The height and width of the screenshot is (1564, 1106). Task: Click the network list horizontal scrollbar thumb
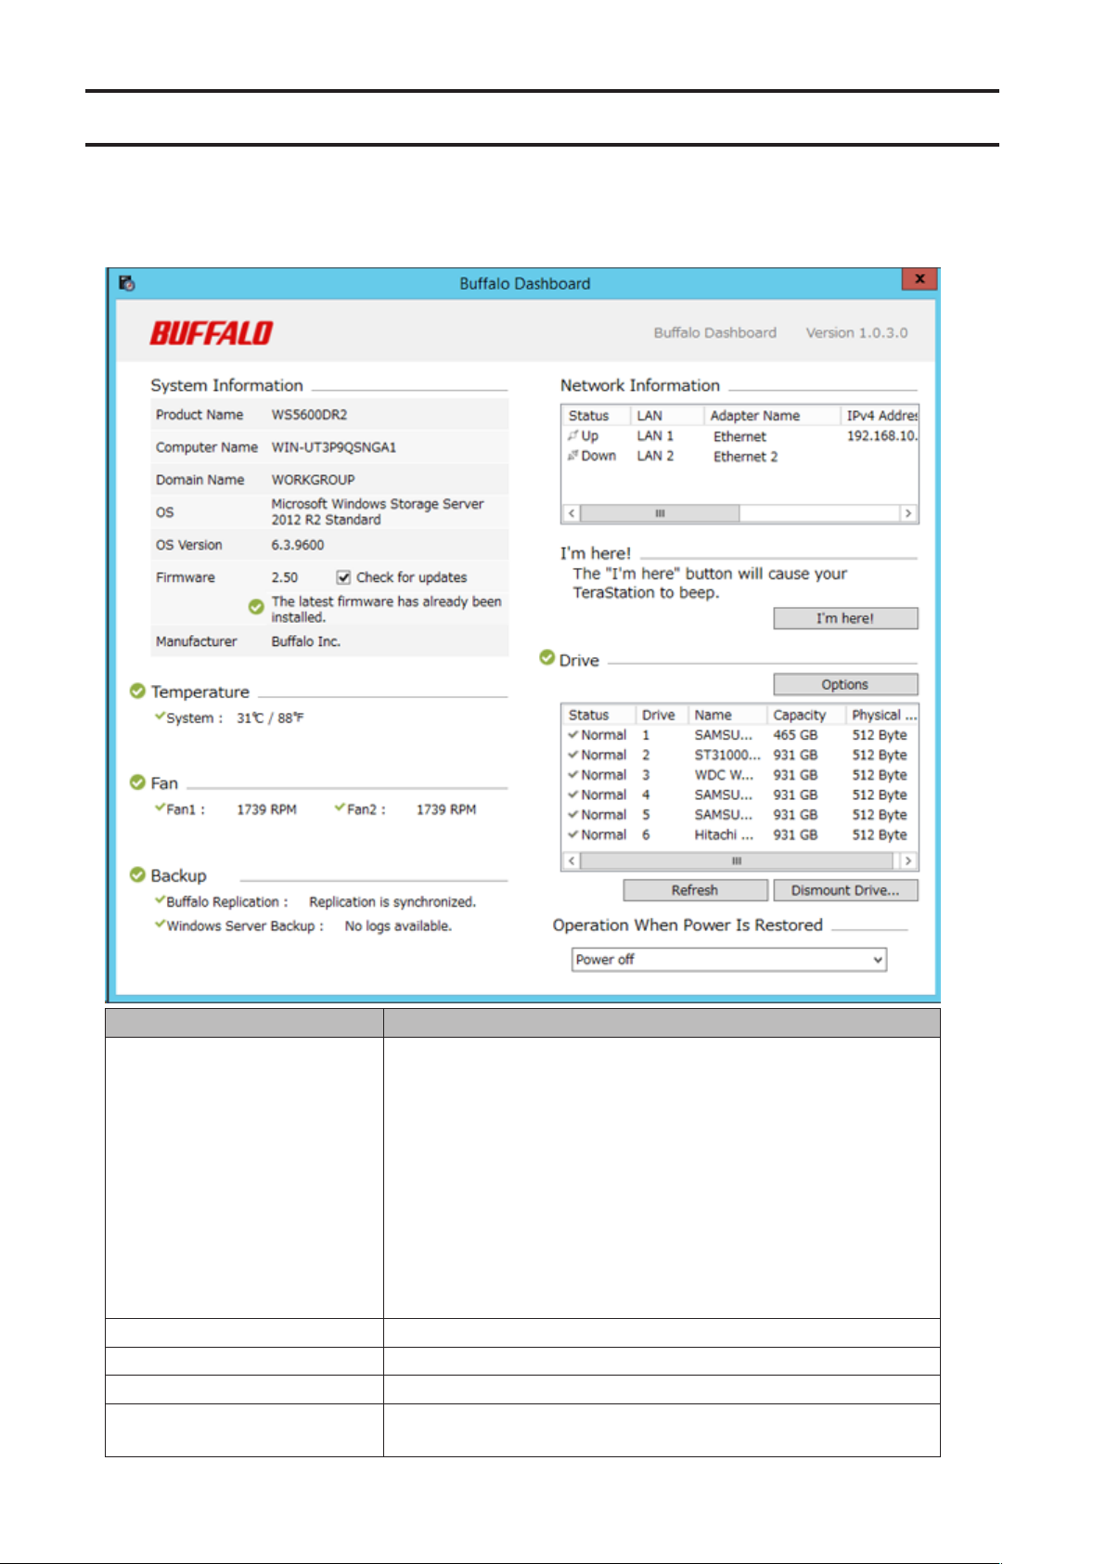coord(660,513)
